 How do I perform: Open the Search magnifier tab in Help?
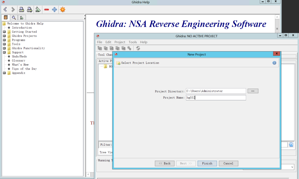14,18
